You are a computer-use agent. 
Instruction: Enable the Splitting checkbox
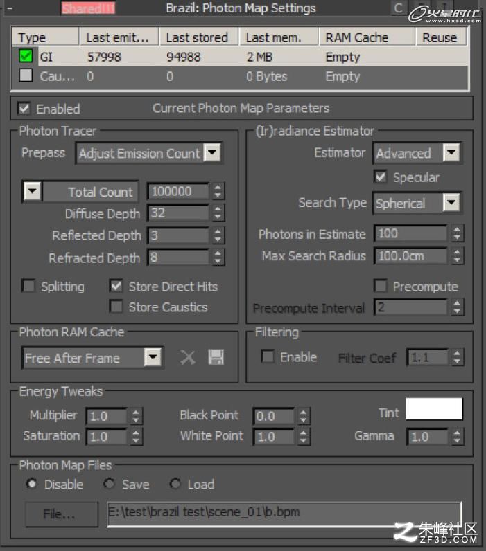click(x=28, y=286)
